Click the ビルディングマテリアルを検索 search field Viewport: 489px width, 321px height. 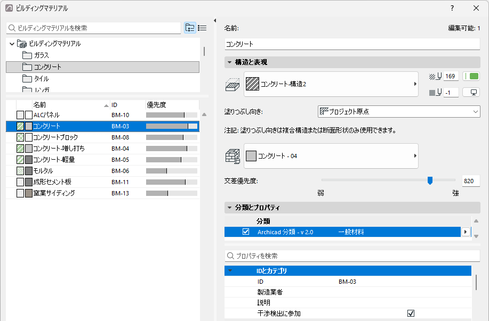coord(93,28)
